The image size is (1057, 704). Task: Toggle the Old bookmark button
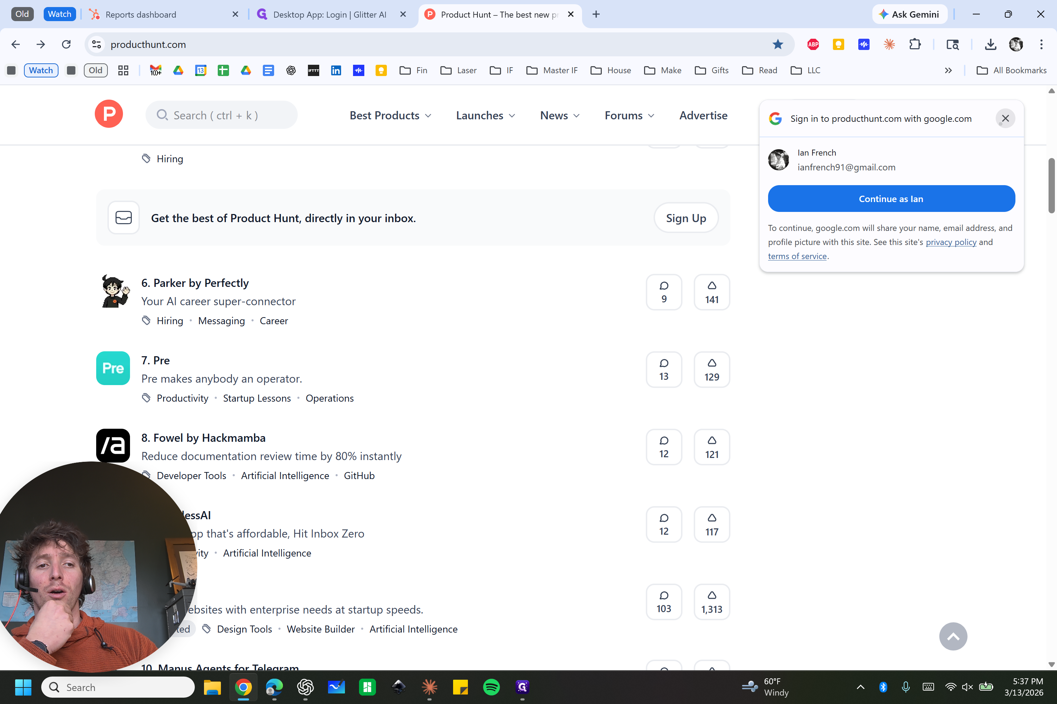[95, 70]
